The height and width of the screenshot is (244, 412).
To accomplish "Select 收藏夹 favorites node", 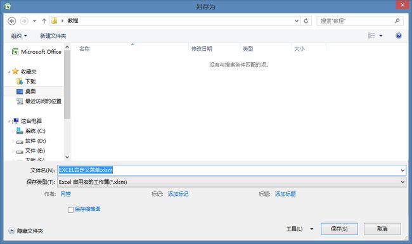I will click(x=25, y=72).
